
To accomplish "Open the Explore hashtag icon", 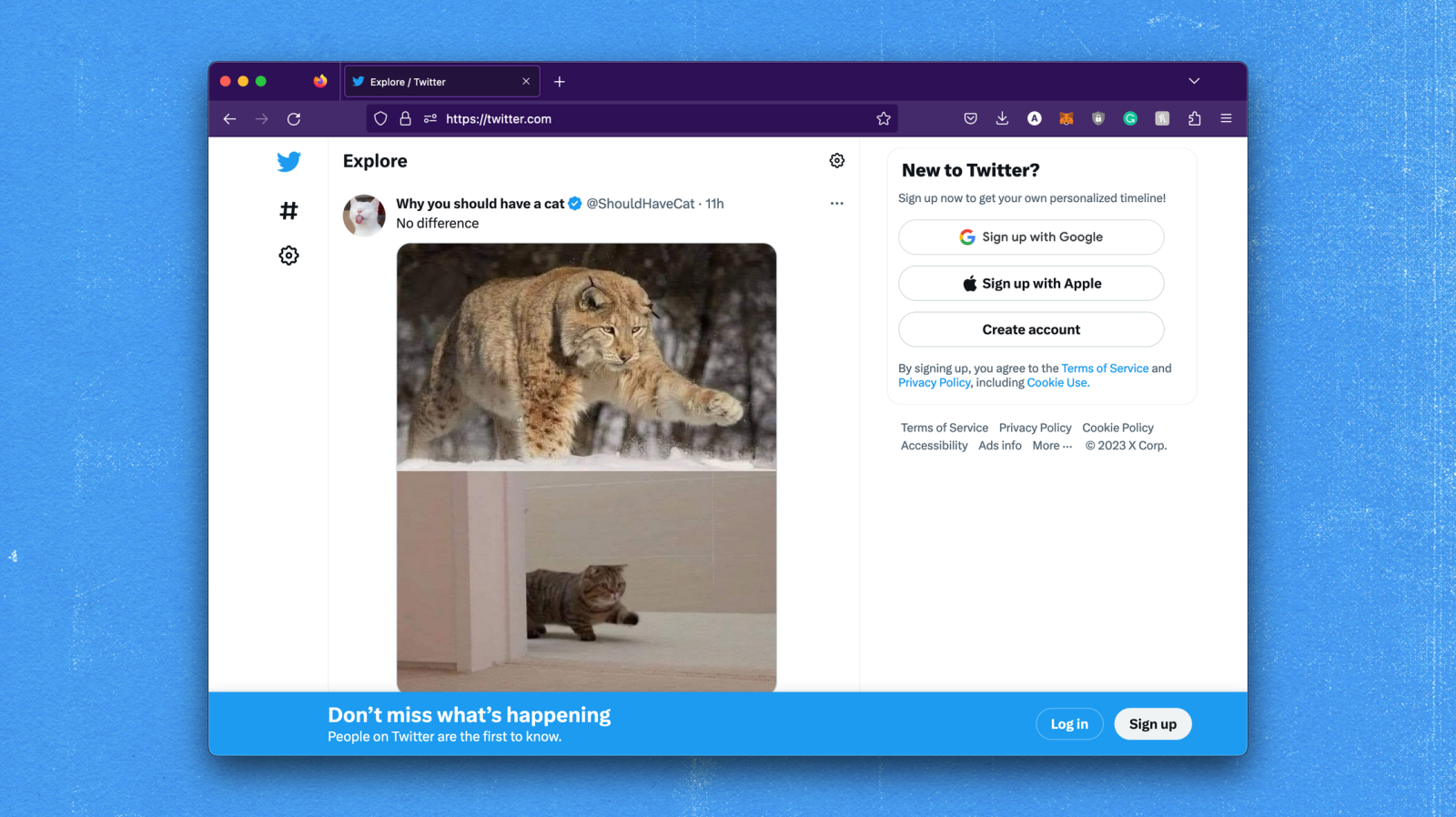I will point(288,211).
